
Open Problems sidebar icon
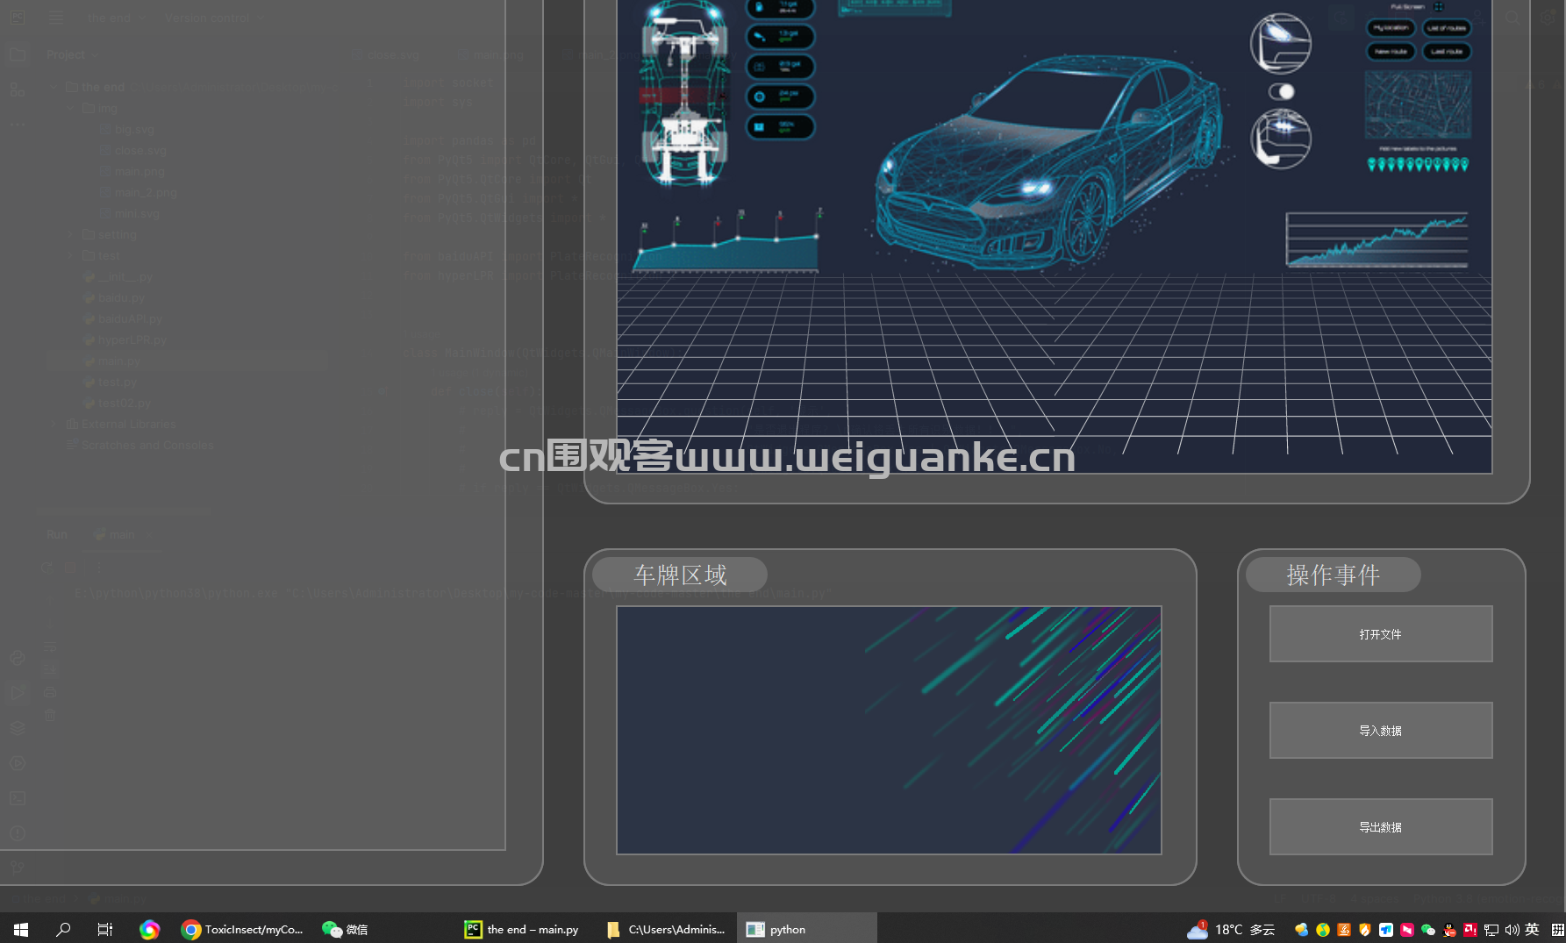(x=18, y=833)
